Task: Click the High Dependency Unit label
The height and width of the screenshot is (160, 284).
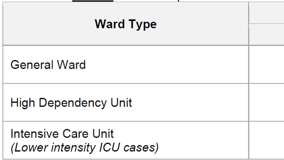Action: click(x=71, y=102)
